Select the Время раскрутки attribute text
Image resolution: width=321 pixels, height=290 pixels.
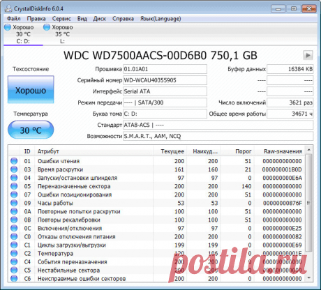tap(60, 169)
